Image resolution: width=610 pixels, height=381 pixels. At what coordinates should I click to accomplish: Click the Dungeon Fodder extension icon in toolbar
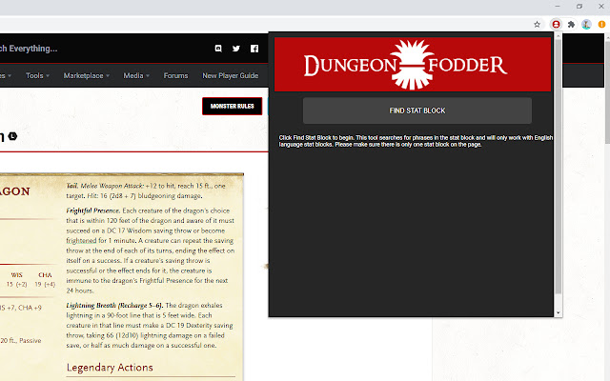tap(556, 25)
